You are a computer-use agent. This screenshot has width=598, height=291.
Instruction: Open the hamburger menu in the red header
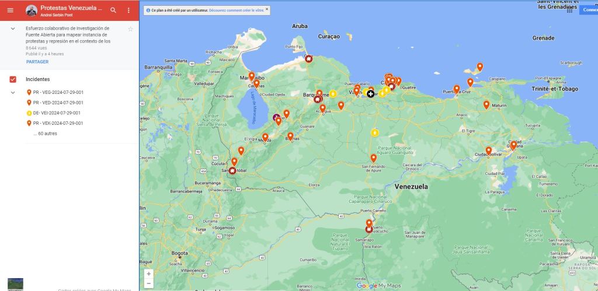click(10, 10)
